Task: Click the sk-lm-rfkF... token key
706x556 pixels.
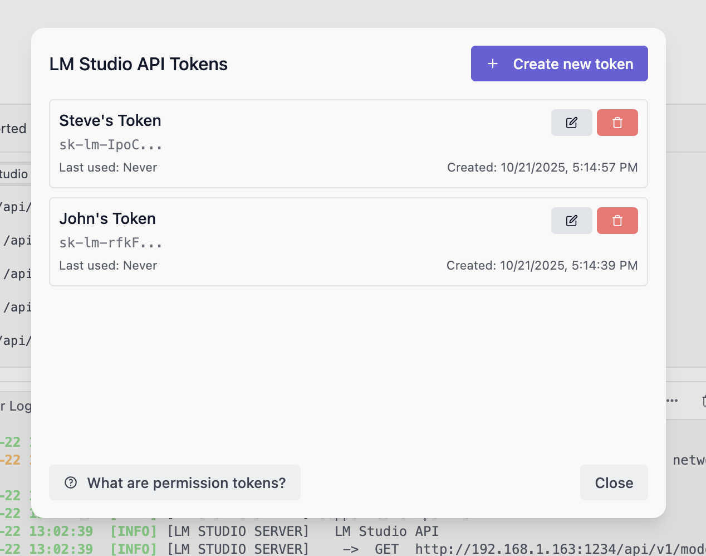Action: 111,243
